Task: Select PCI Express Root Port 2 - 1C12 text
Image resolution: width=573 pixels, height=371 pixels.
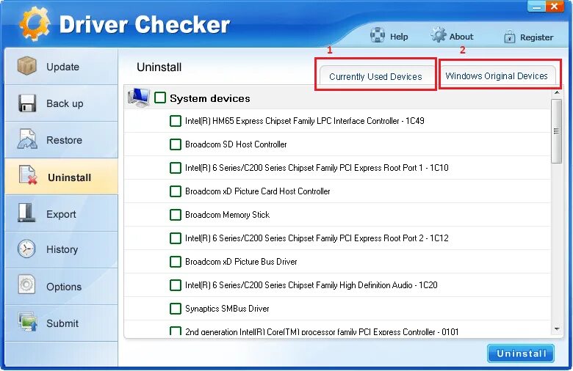Action: coord(317,238)
